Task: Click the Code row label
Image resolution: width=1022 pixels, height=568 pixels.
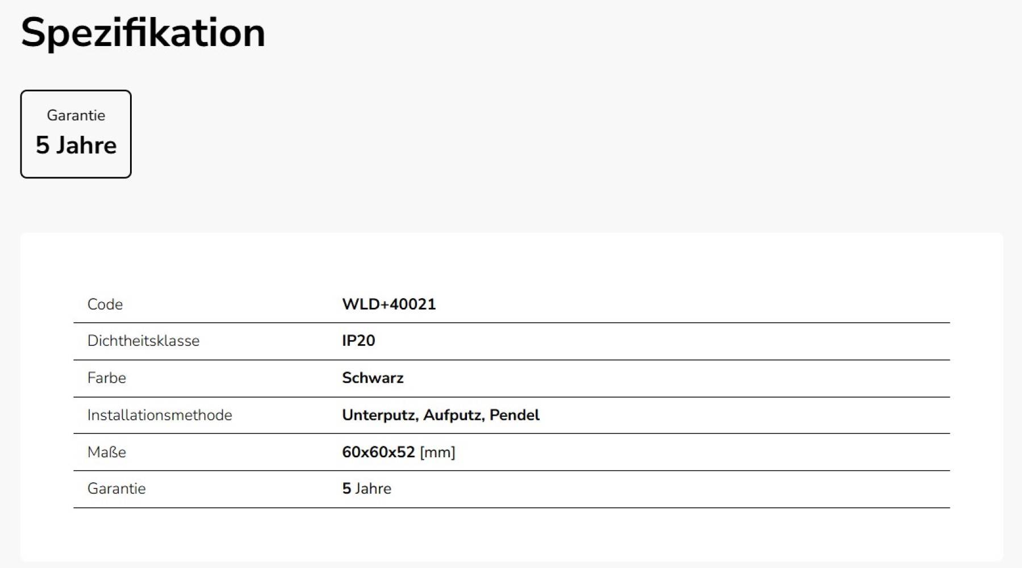Action: (105, 304)
